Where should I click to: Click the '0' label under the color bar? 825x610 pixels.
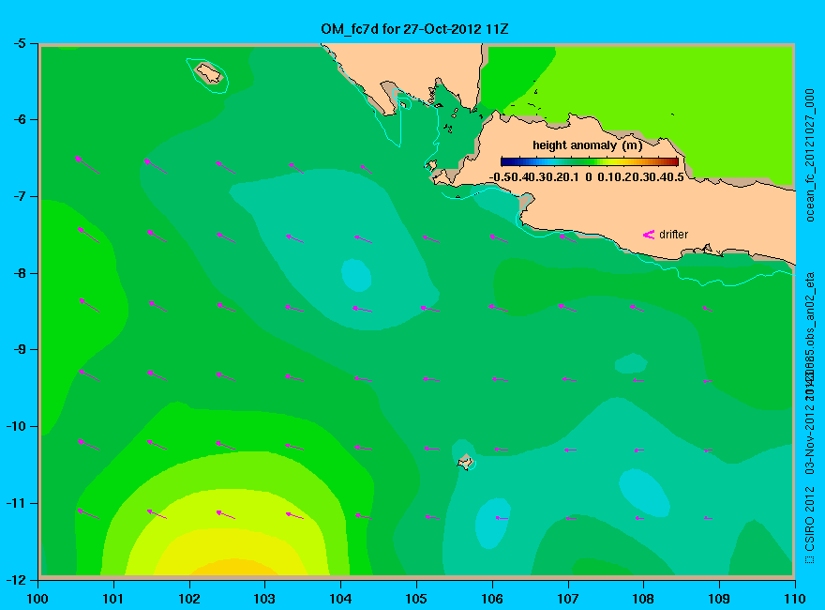(x=588, y=177)
